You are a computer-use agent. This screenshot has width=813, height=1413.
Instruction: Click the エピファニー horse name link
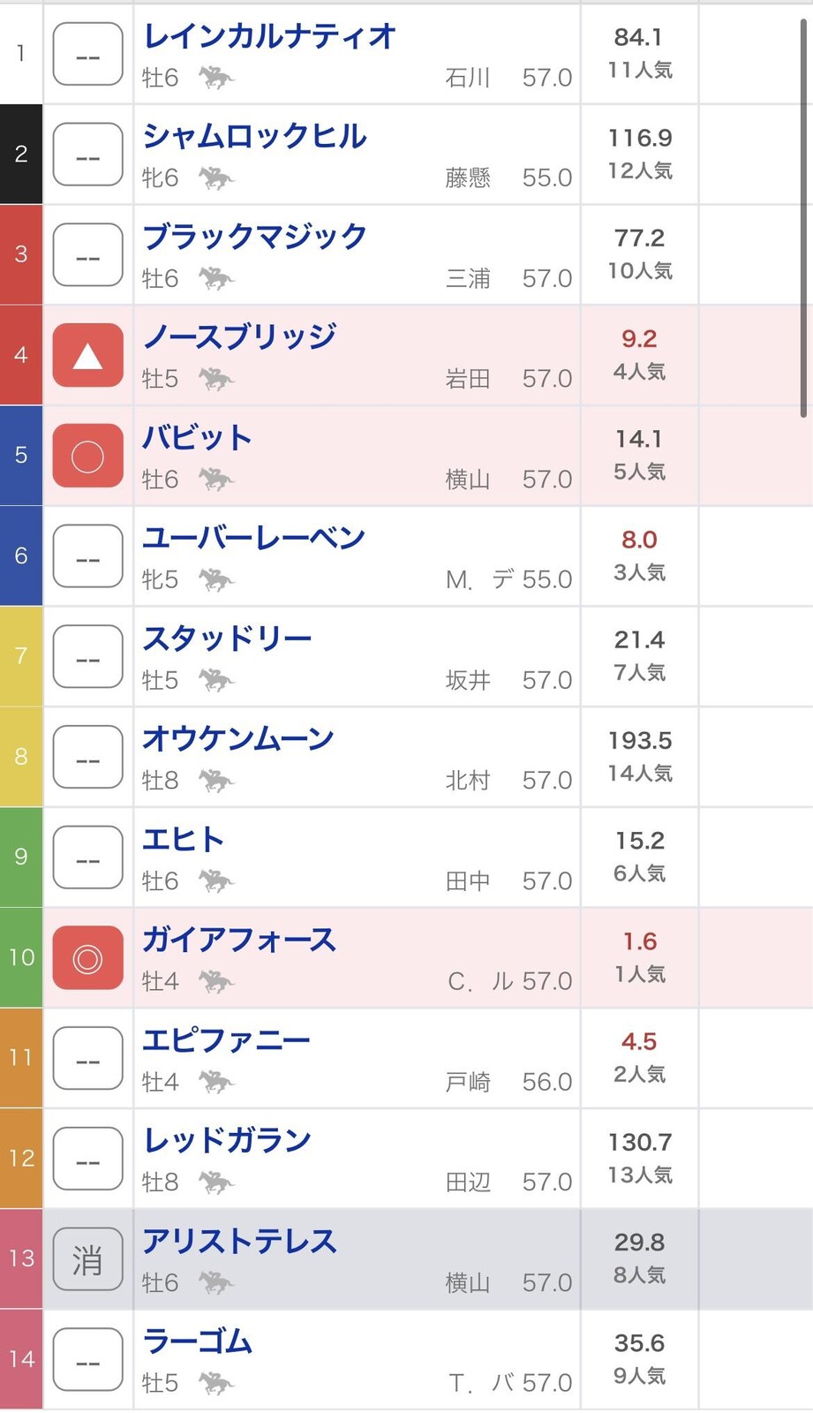coord(227,1040)
